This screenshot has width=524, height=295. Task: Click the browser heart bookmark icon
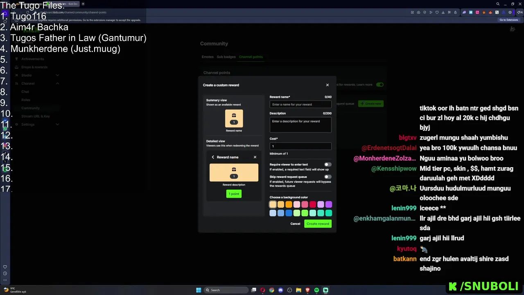437,12
